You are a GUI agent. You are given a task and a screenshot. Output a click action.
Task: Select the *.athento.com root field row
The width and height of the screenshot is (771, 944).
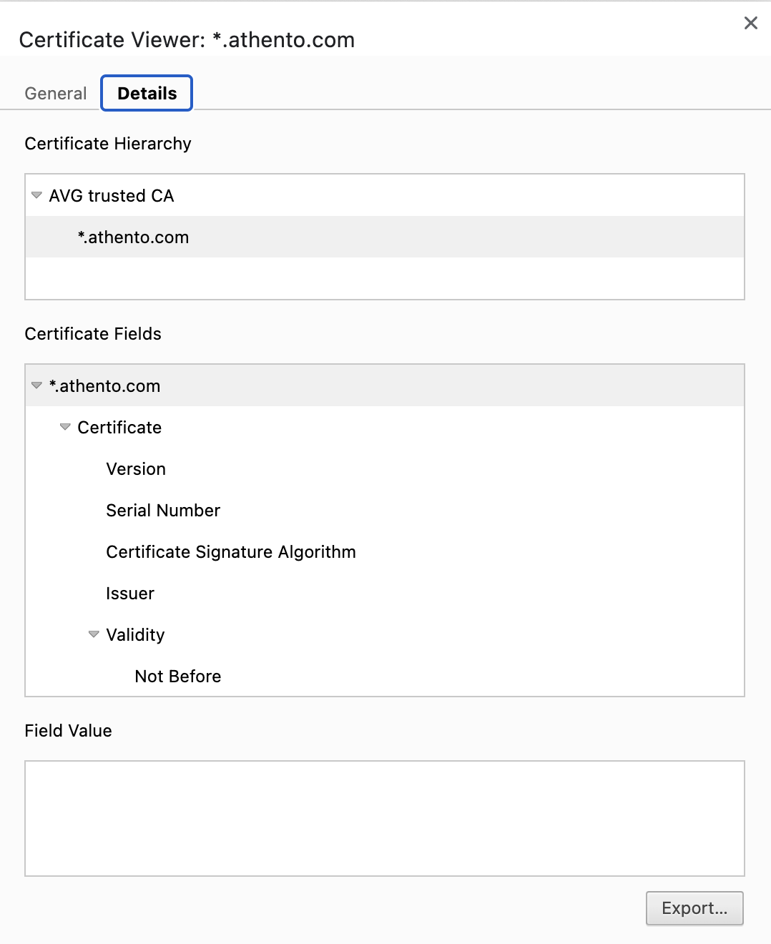pyautogui.click(x=104, y=386)
